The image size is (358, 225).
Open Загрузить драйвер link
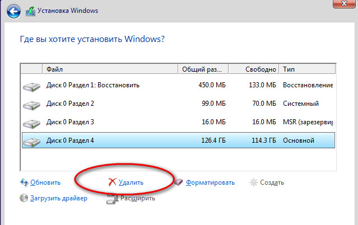(x=59, y=198)
